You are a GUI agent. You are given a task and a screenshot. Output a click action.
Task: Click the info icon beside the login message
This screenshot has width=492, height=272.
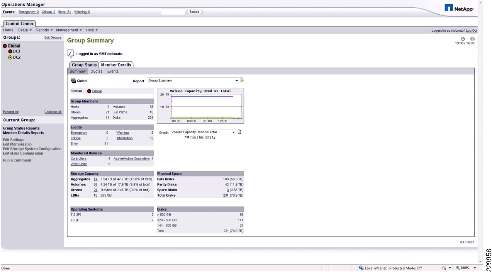(70, 54)
